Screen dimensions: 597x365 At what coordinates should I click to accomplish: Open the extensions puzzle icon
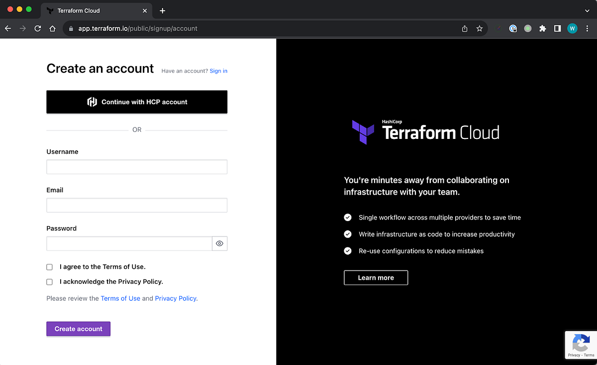(x=542, y=28)
